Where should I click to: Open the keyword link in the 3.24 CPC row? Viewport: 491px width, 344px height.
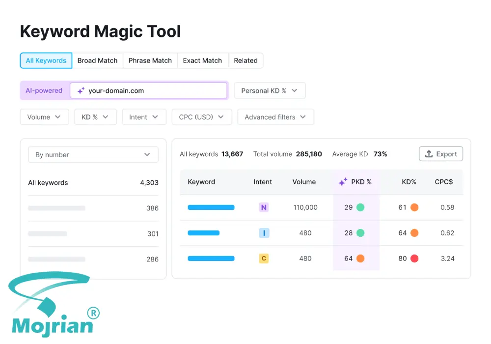click(211, 258)
